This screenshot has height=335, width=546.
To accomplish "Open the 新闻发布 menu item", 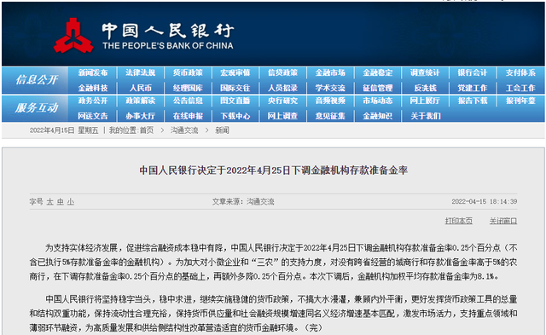I will [93, 72].
